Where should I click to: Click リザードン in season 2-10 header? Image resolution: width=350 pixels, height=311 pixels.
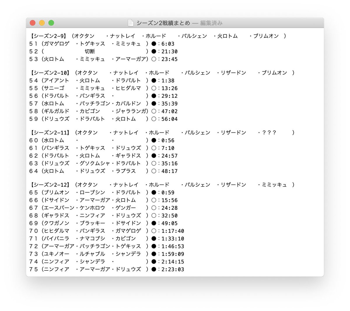click(233, 73)
